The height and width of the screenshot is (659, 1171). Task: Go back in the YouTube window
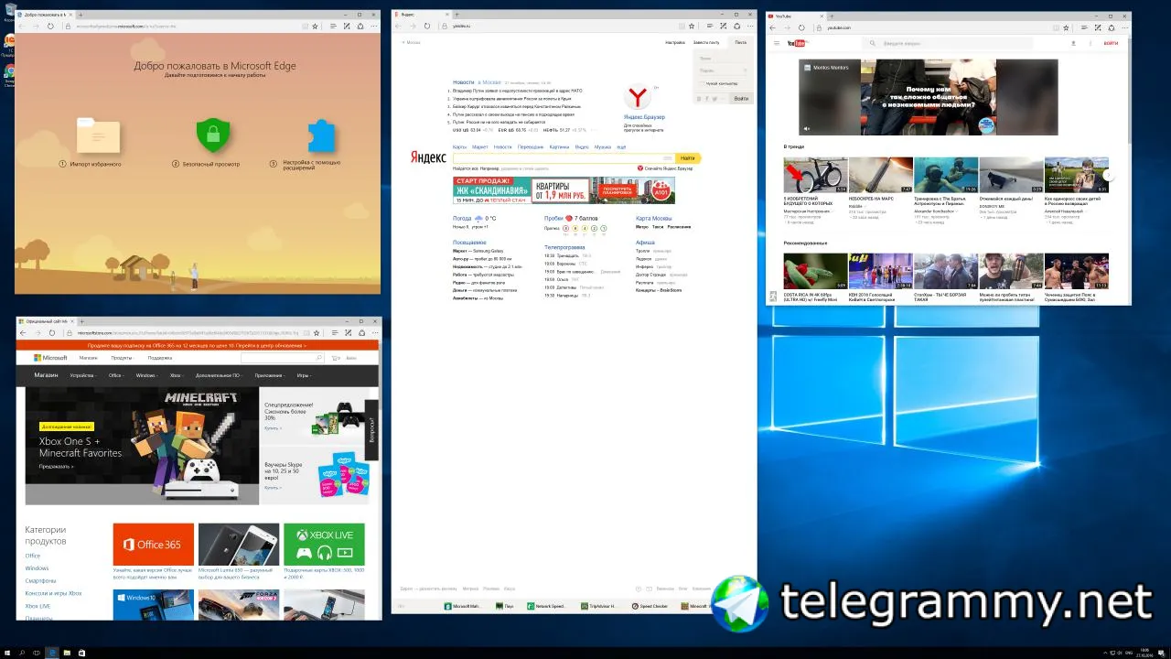point(774,27)
